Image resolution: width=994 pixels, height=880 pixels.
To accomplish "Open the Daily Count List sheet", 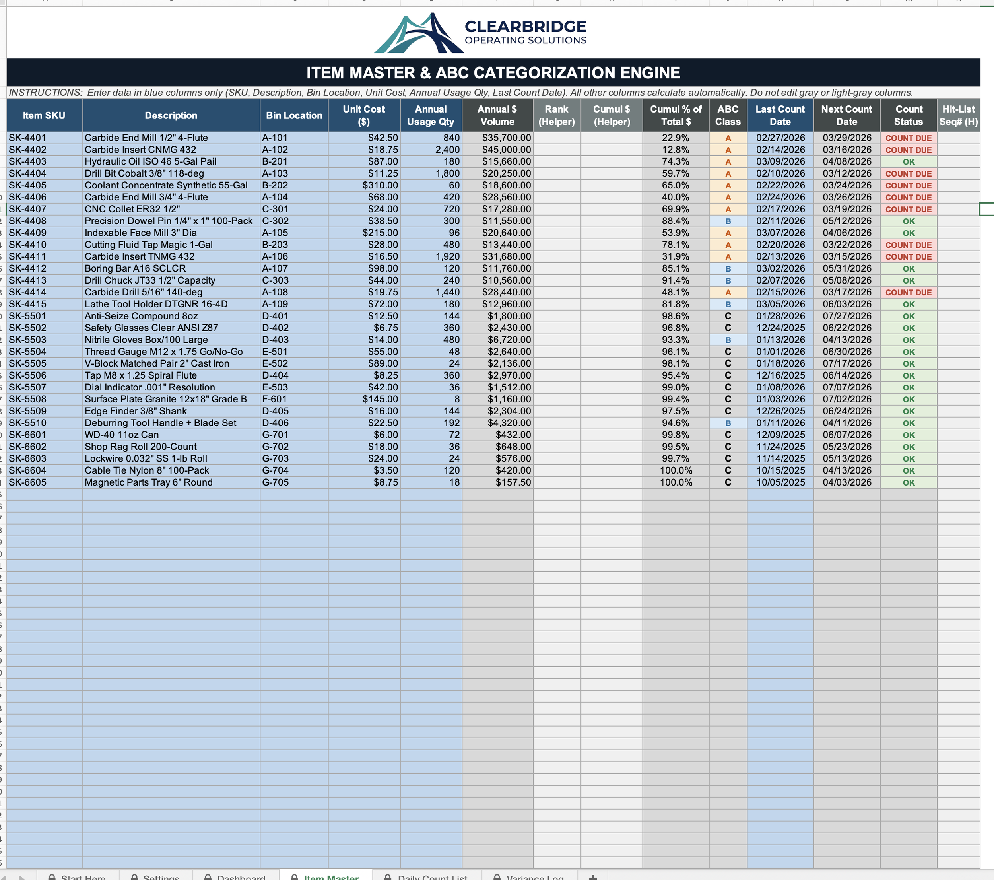I will pos(432,877).
